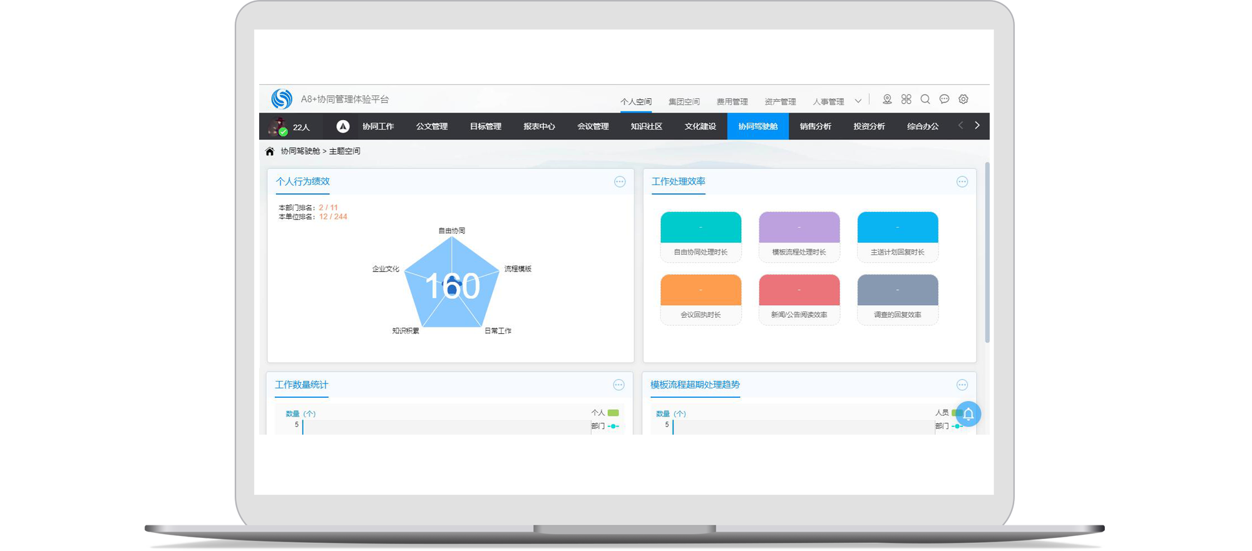
Task: Click the orange 会议回执时长 tile
Action: tap(700, 290)
